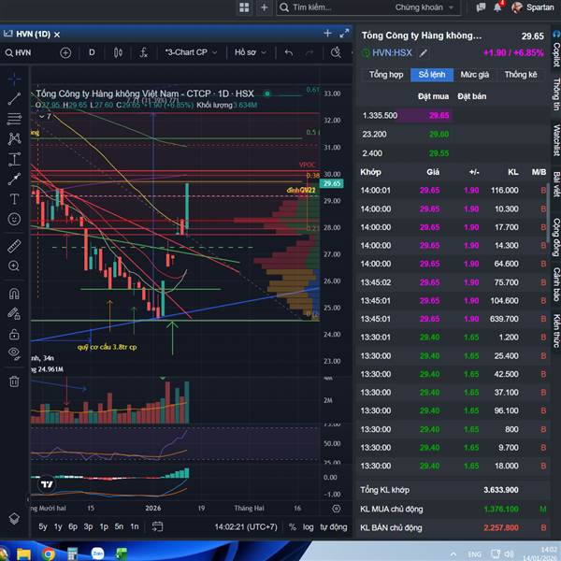Image resolution: width=561 pixels, height=561 pixels.
Task: Open the grid layout icon in top bar
Action: pyautogui.click(x=244, y=7)
